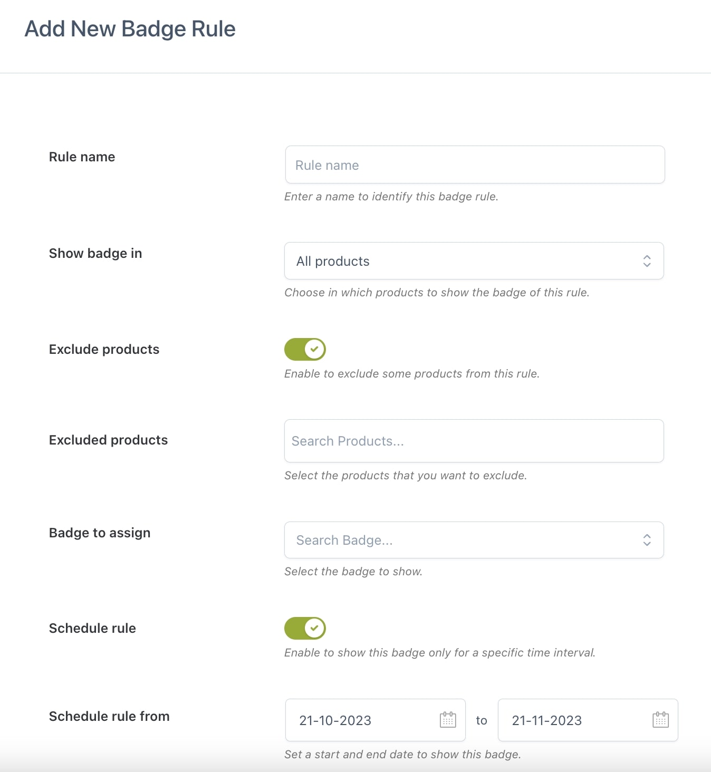Disable the Exclude products toggle
This screenshot has height=772, width=711.
click(305, 349)
